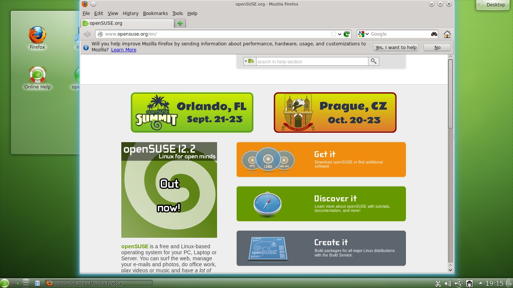Click the volume speaker icon in tray

[448, 283]
